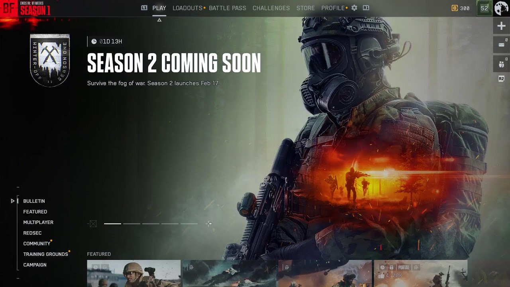Viewport: 510px width, 287px height.
Task: Click the XP icon on second featured card
Action: point(191,268)
